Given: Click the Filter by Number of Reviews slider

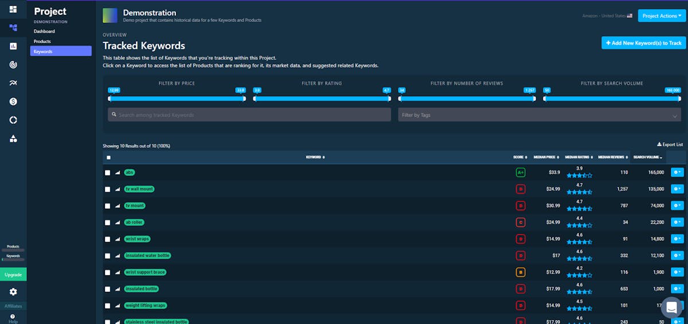Looking at the screenshot, I should 467,99.
